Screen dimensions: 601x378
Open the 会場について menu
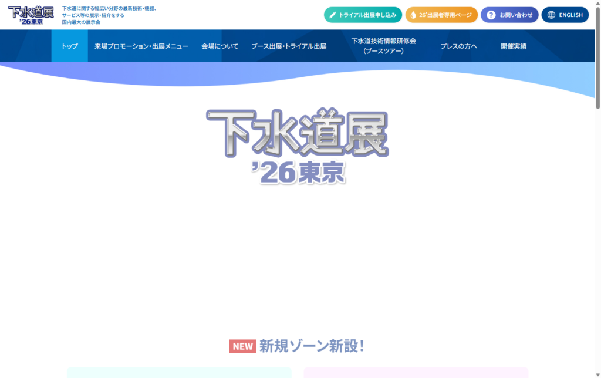pyautogui.click(x=219, y=46)
